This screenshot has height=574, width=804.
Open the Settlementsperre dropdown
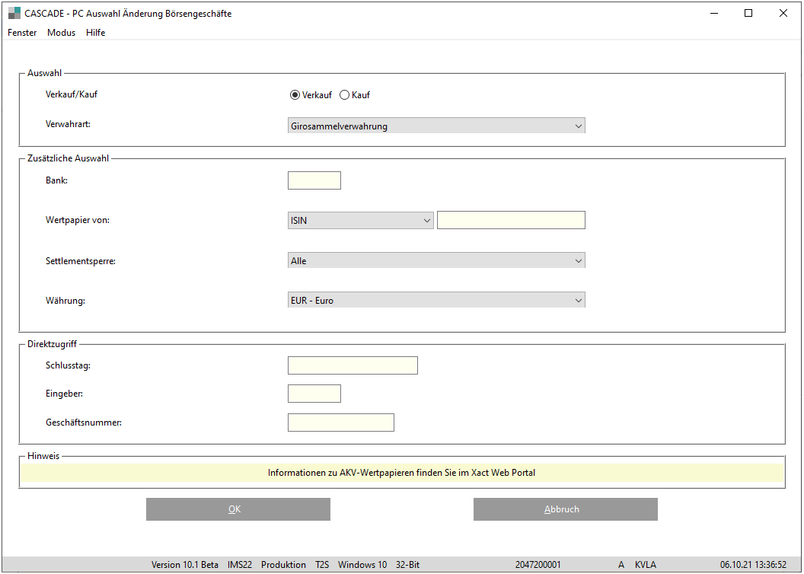pos(436,261)
